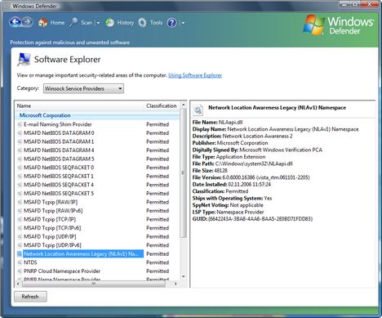This screenshot has height=318, width=382.
Task: Start a scan with the magnifier icon
Action: click(73, 23)
